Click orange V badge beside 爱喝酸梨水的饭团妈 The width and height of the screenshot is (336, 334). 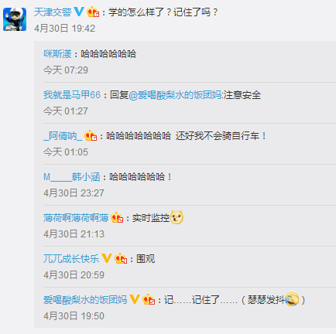[x=135, y=299]
